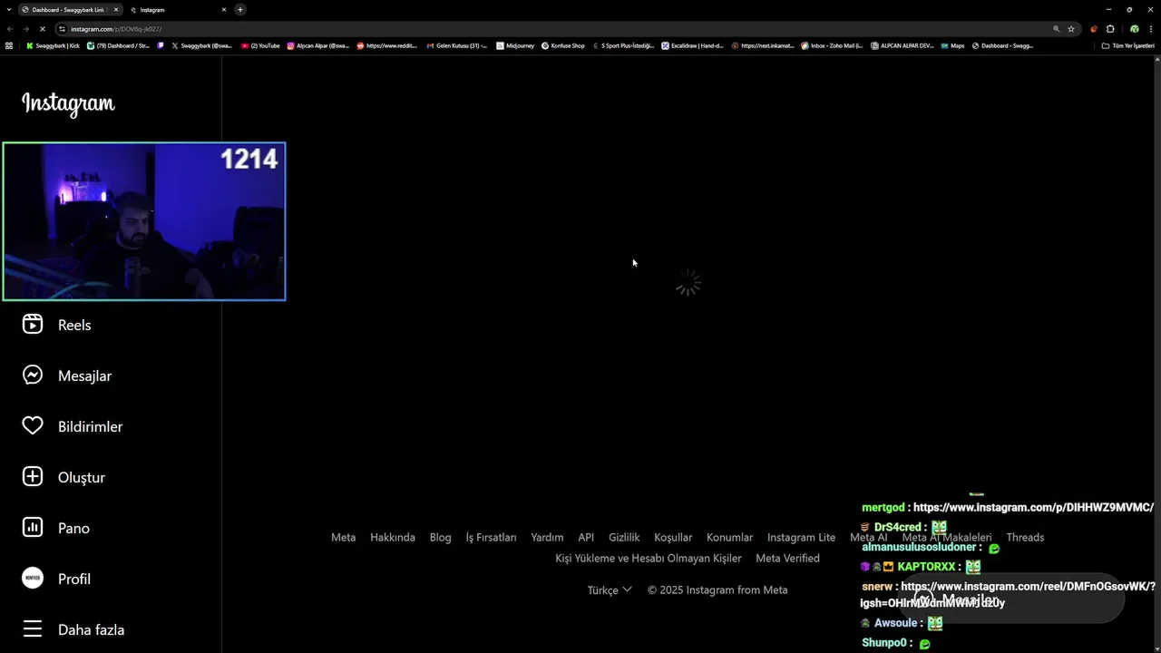Open S Sport Plus bookmark
Image resolution: width=1161 pixels, height=653 pixels.
tap(622, 45)
